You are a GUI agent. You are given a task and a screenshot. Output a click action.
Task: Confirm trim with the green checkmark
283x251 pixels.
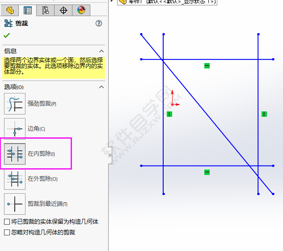click(7, 35)
